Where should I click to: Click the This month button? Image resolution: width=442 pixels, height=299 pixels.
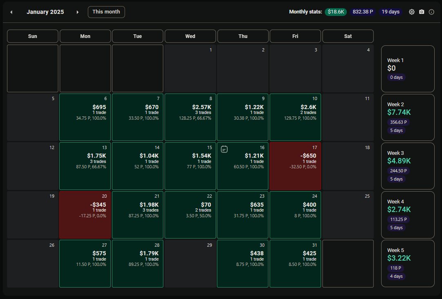point(106,12)
